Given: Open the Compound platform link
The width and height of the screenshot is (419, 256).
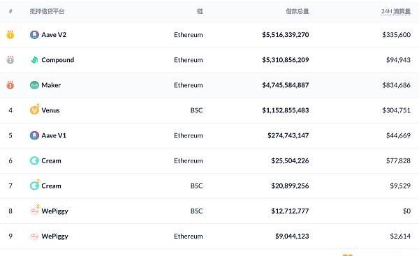Looking at the screenshot, I should (x=58, y=60).
